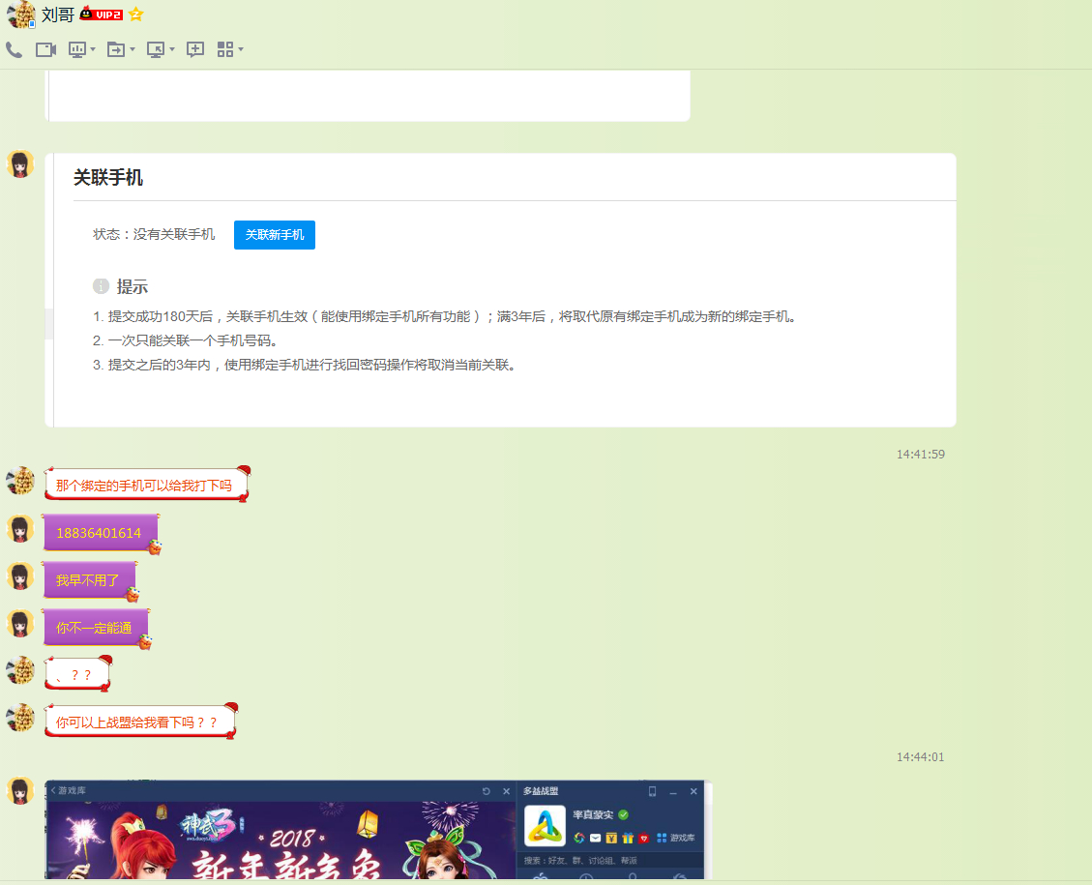Open the 多益战盟 game screenshot image
The image size is (1092, 885).
coord(378,830)
